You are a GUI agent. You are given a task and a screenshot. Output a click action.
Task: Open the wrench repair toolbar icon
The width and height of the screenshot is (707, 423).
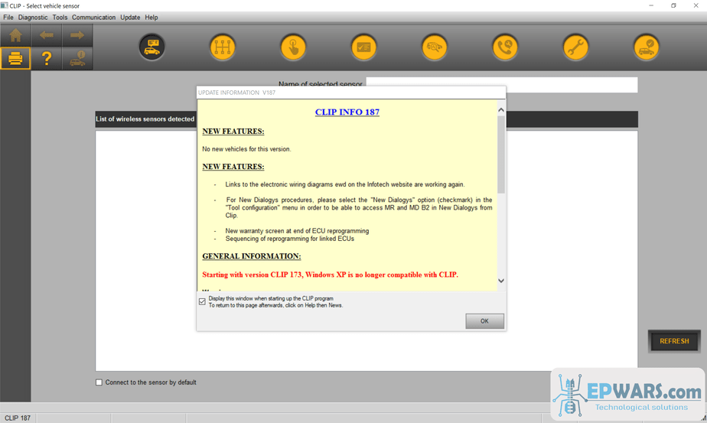click(576, 47)
